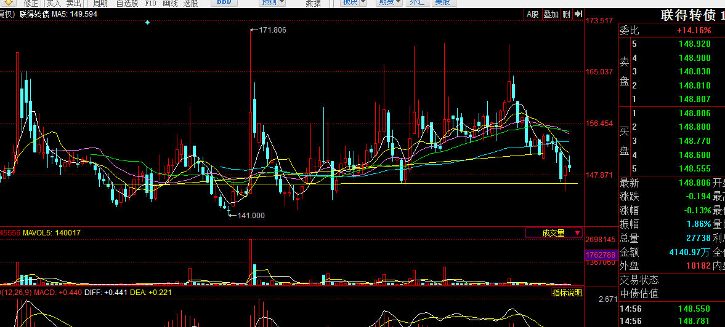Click the 指标说明 indicator description link

click(566, 293)
